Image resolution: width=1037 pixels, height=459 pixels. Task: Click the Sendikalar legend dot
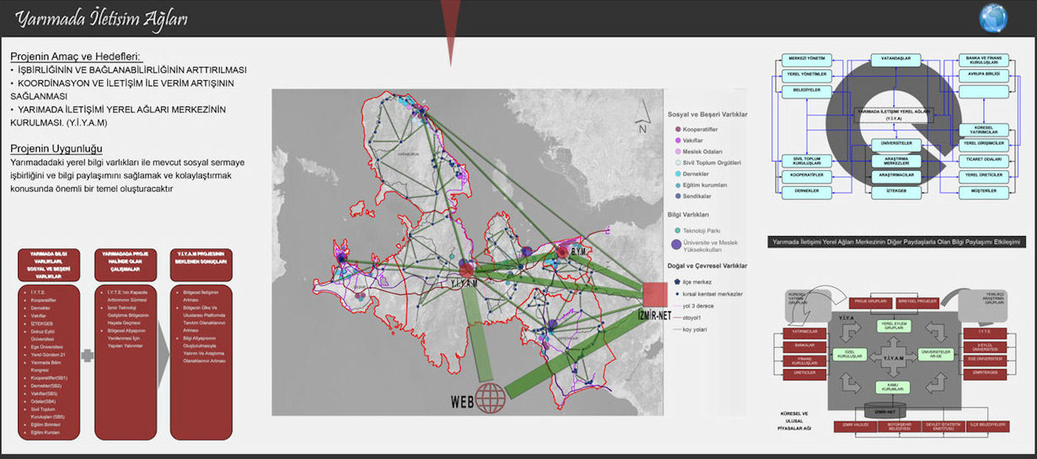(677, 197)
